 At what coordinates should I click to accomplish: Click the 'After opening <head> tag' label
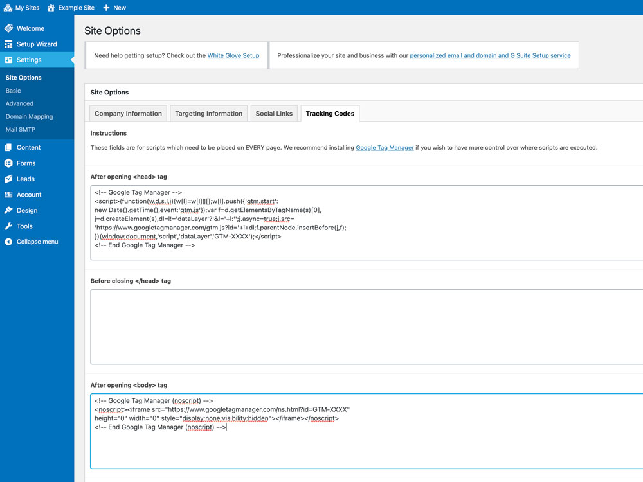[129, 177]
